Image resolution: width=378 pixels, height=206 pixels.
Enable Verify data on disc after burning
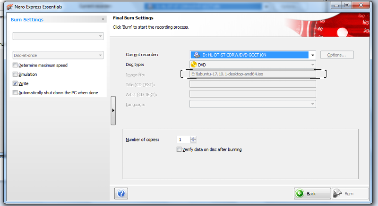[x=179, y=149]
